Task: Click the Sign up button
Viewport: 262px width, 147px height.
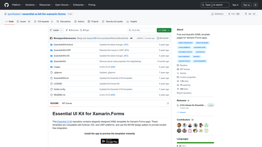Action: (x=247, y=5)
